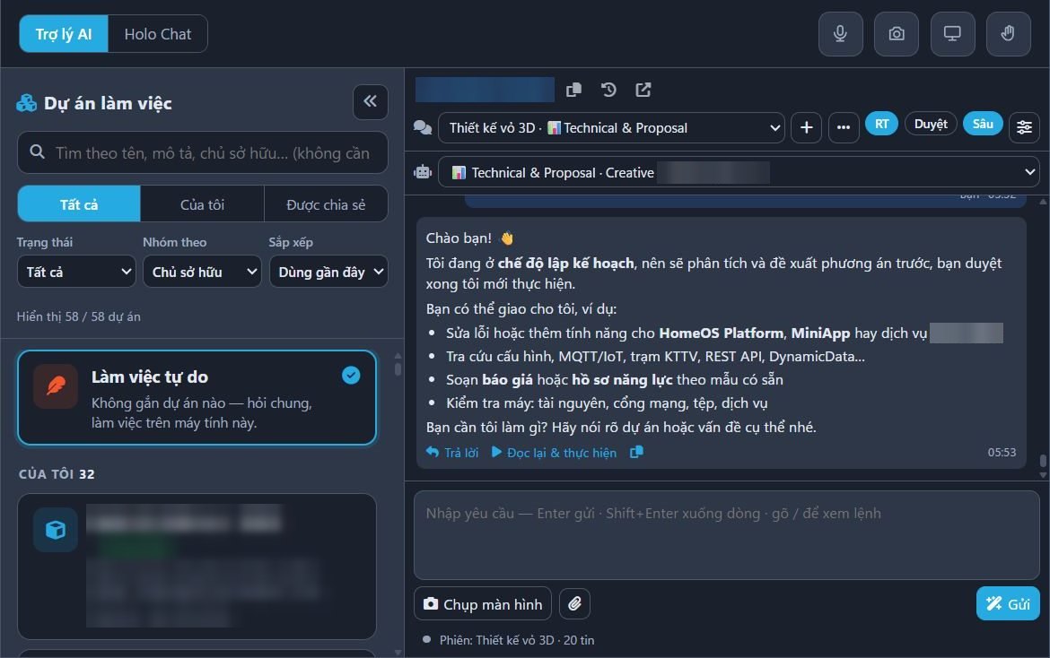This screenshot has width=1050, height=658.
Task: Copy the message at 05:53
Action: point(637,453)
